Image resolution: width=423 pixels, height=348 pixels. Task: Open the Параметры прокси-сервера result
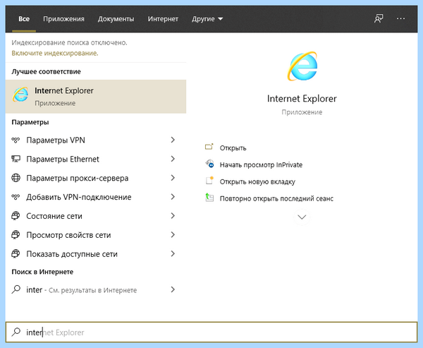point(96,178)
